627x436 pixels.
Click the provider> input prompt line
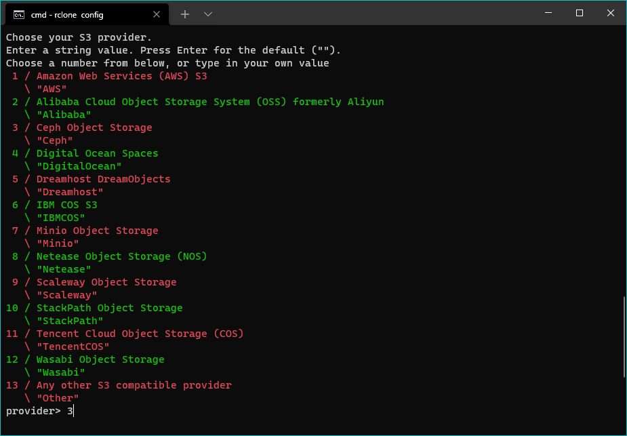39,411
